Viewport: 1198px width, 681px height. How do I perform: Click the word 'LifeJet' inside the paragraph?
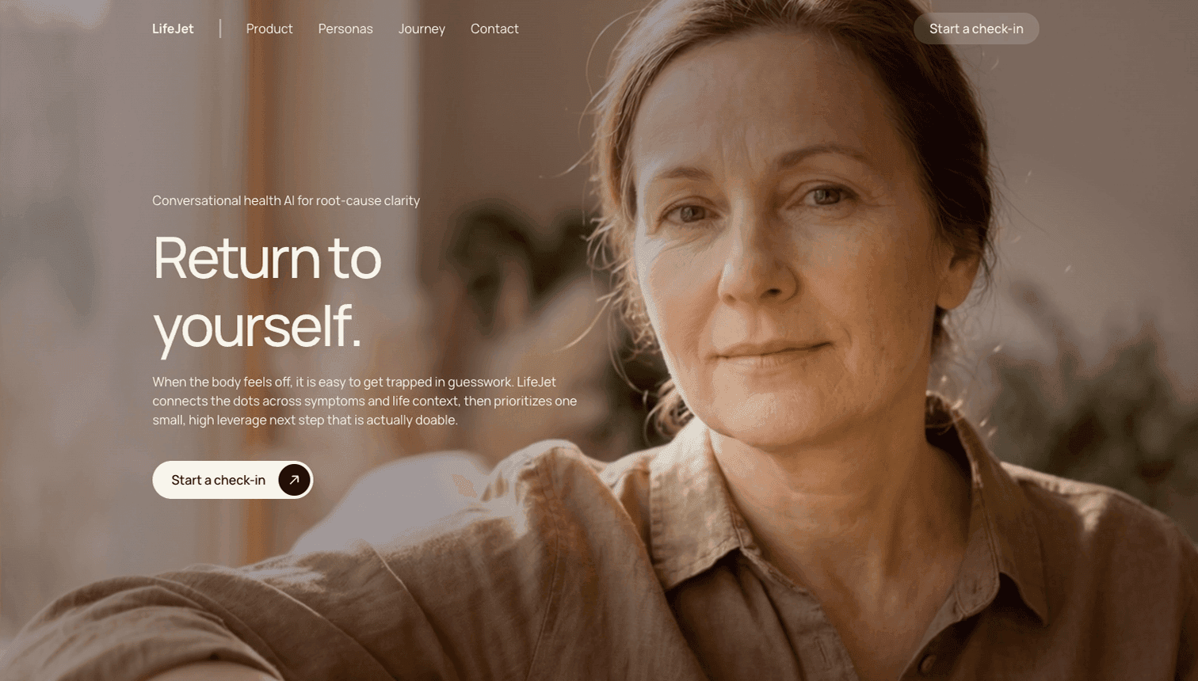pyautogui.click(x=536, y=382)
